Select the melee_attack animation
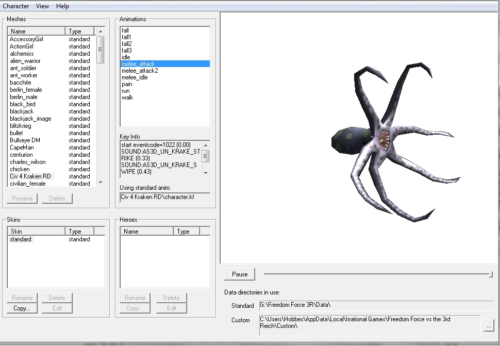Viewport: 500px width, 346px height. [x=165, y=64]
